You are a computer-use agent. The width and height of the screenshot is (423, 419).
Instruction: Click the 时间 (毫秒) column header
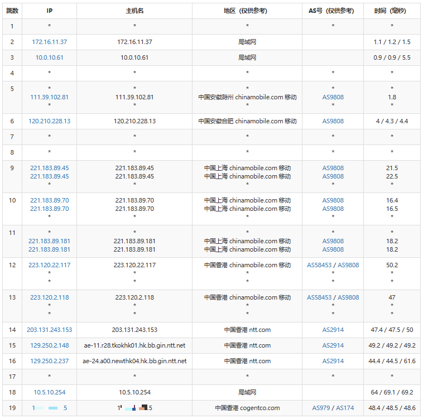click(392, 11)
